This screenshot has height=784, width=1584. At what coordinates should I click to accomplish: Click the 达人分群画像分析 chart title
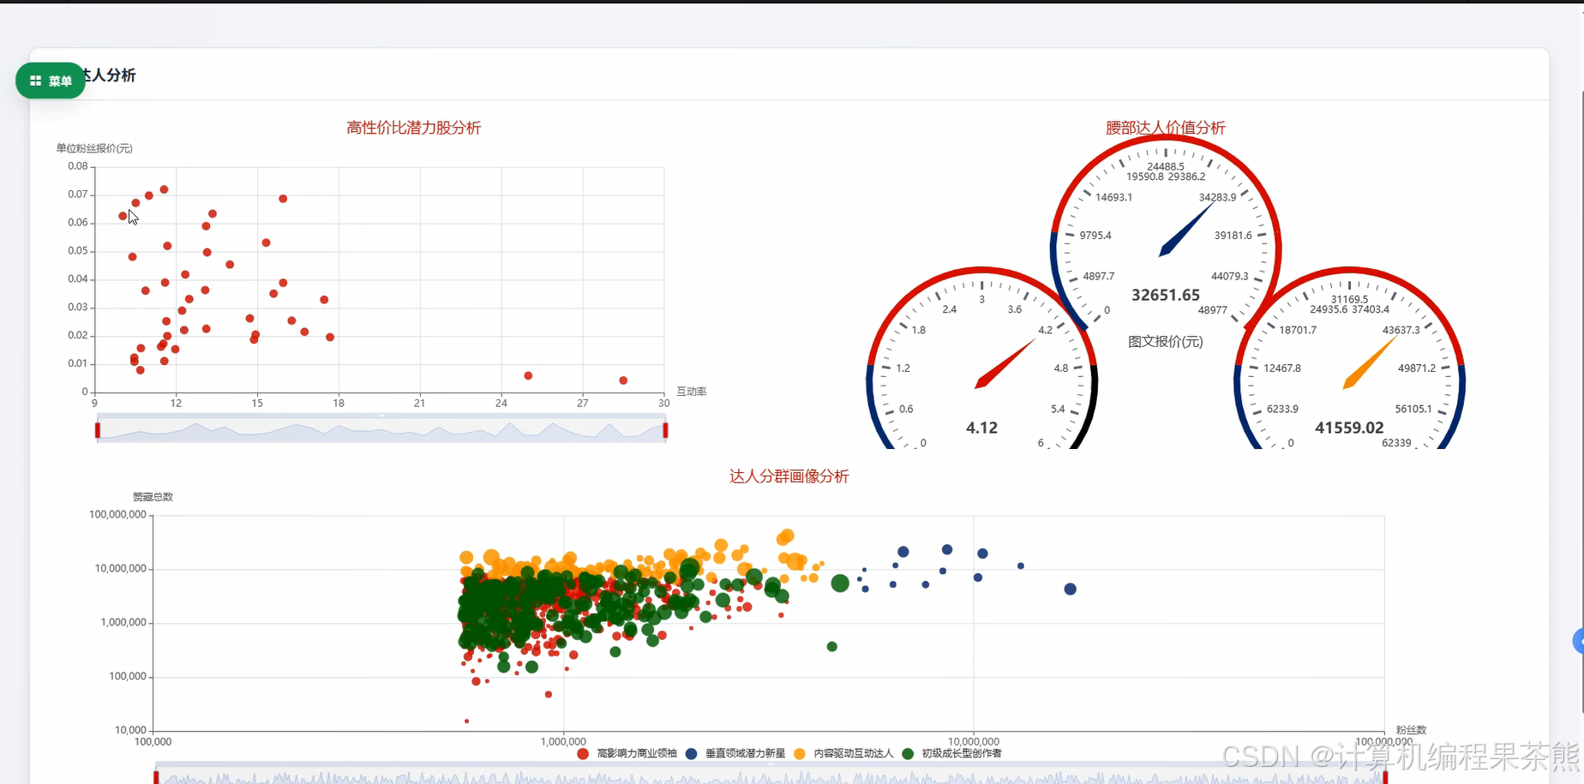click(789, 476)
